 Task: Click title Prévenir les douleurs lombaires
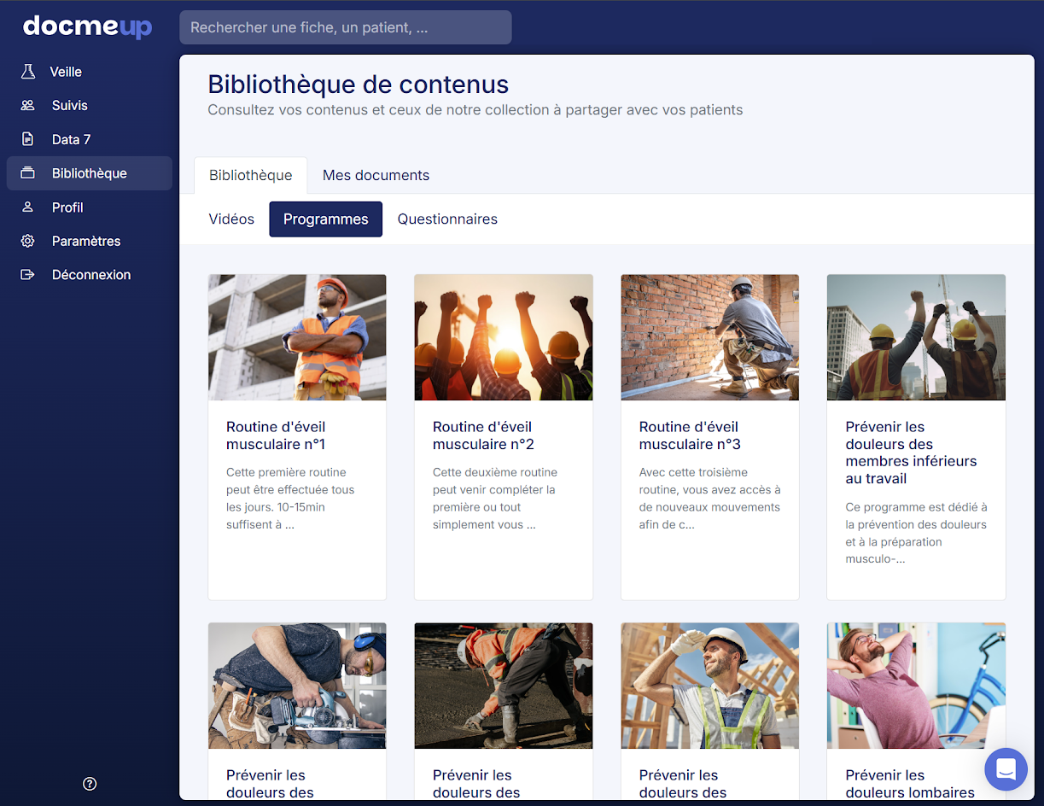pyautogui.click(x=910, y=784)
